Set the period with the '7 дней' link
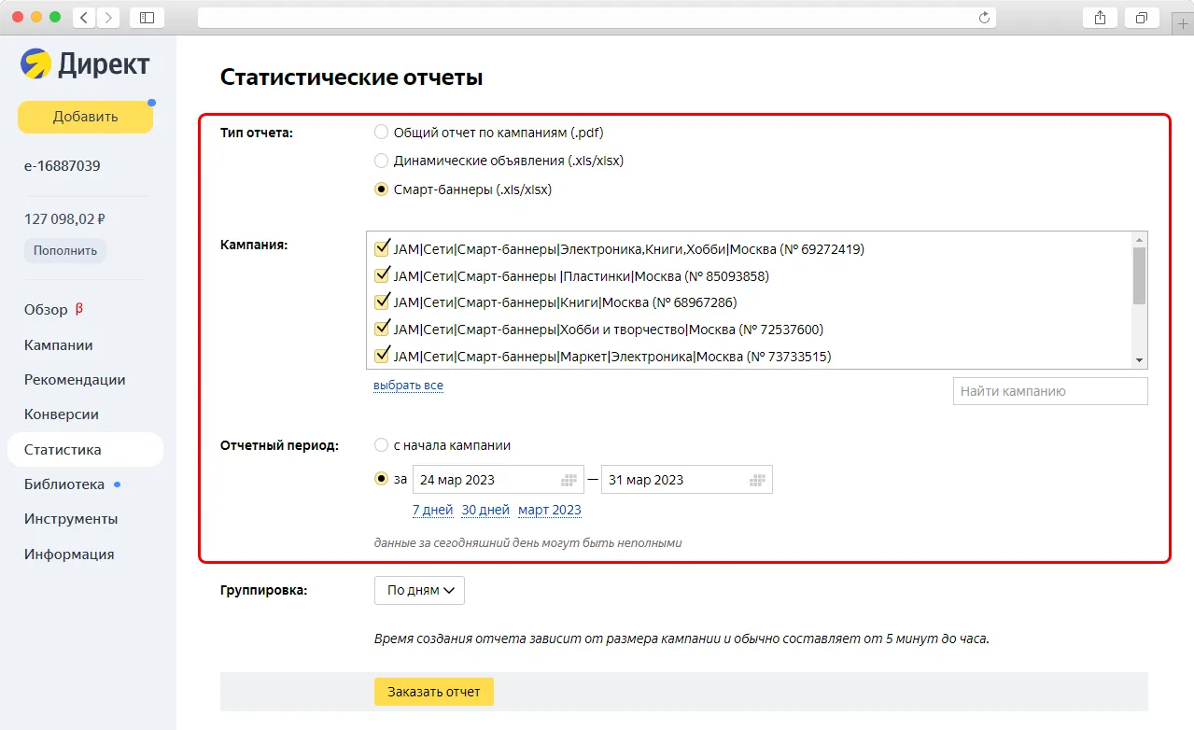This screenshot has height=730, width=1194. coord(432,510)
